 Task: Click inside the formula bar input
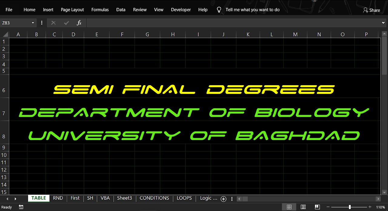coord(233,23)
